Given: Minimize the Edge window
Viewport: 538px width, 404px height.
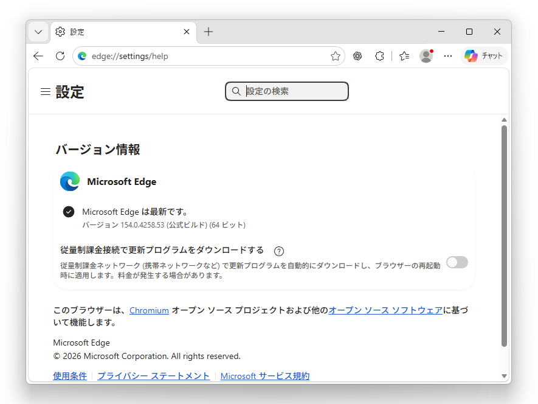Looking at the screenshot, I should [441, 32].
